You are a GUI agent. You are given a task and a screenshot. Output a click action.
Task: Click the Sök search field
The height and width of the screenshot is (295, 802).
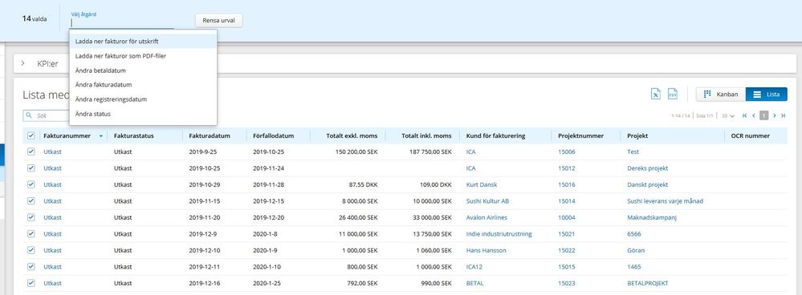click(46, 116)
